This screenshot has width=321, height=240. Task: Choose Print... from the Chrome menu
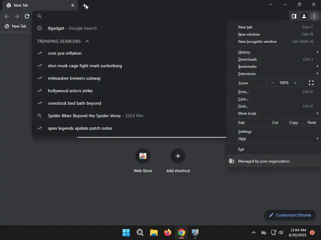coord(274,92)
